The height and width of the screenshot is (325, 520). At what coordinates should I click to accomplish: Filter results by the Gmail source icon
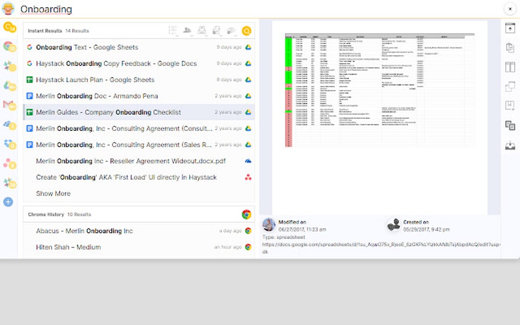coord(9,105)
